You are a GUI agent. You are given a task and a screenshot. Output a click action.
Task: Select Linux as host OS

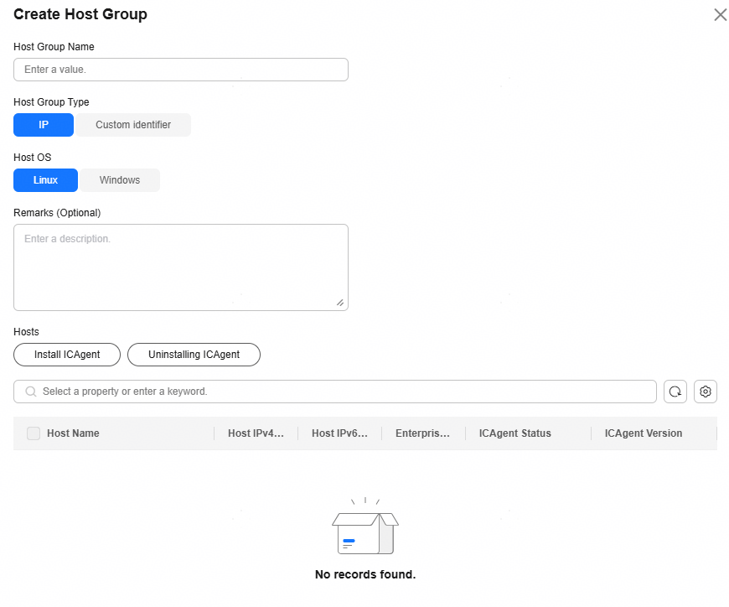click(x=45, y=180)
